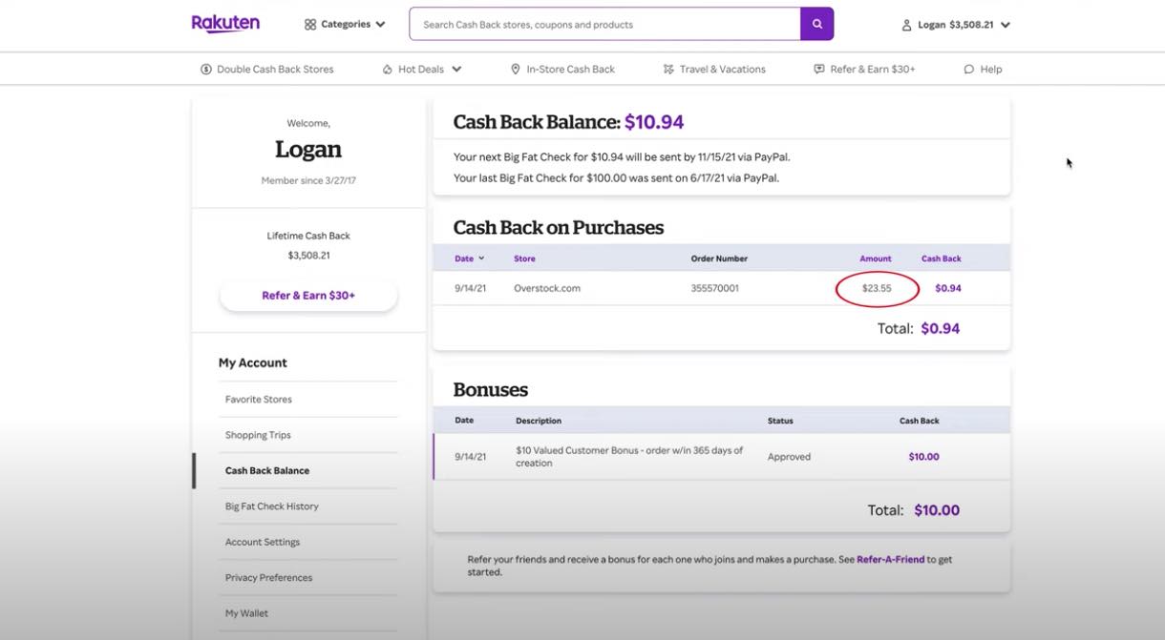Click order number 355570001

coord(715,288)
